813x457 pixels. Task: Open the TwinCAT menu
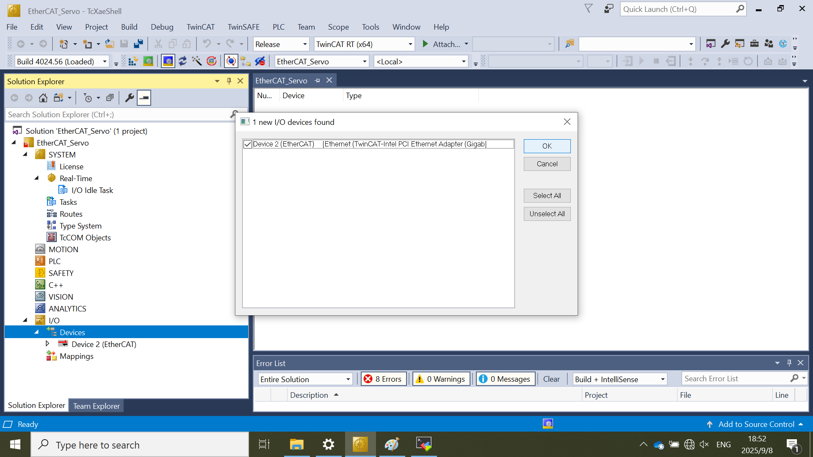click(200, 27)
